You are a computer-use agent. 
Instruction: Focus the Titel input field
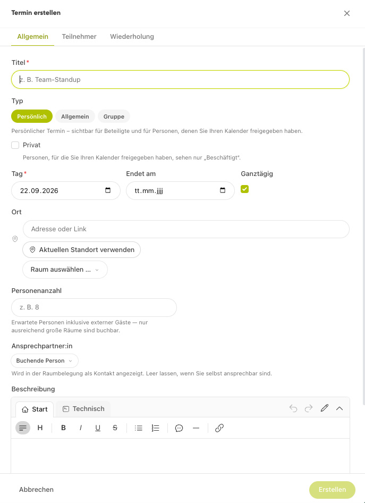pos(180,80)
